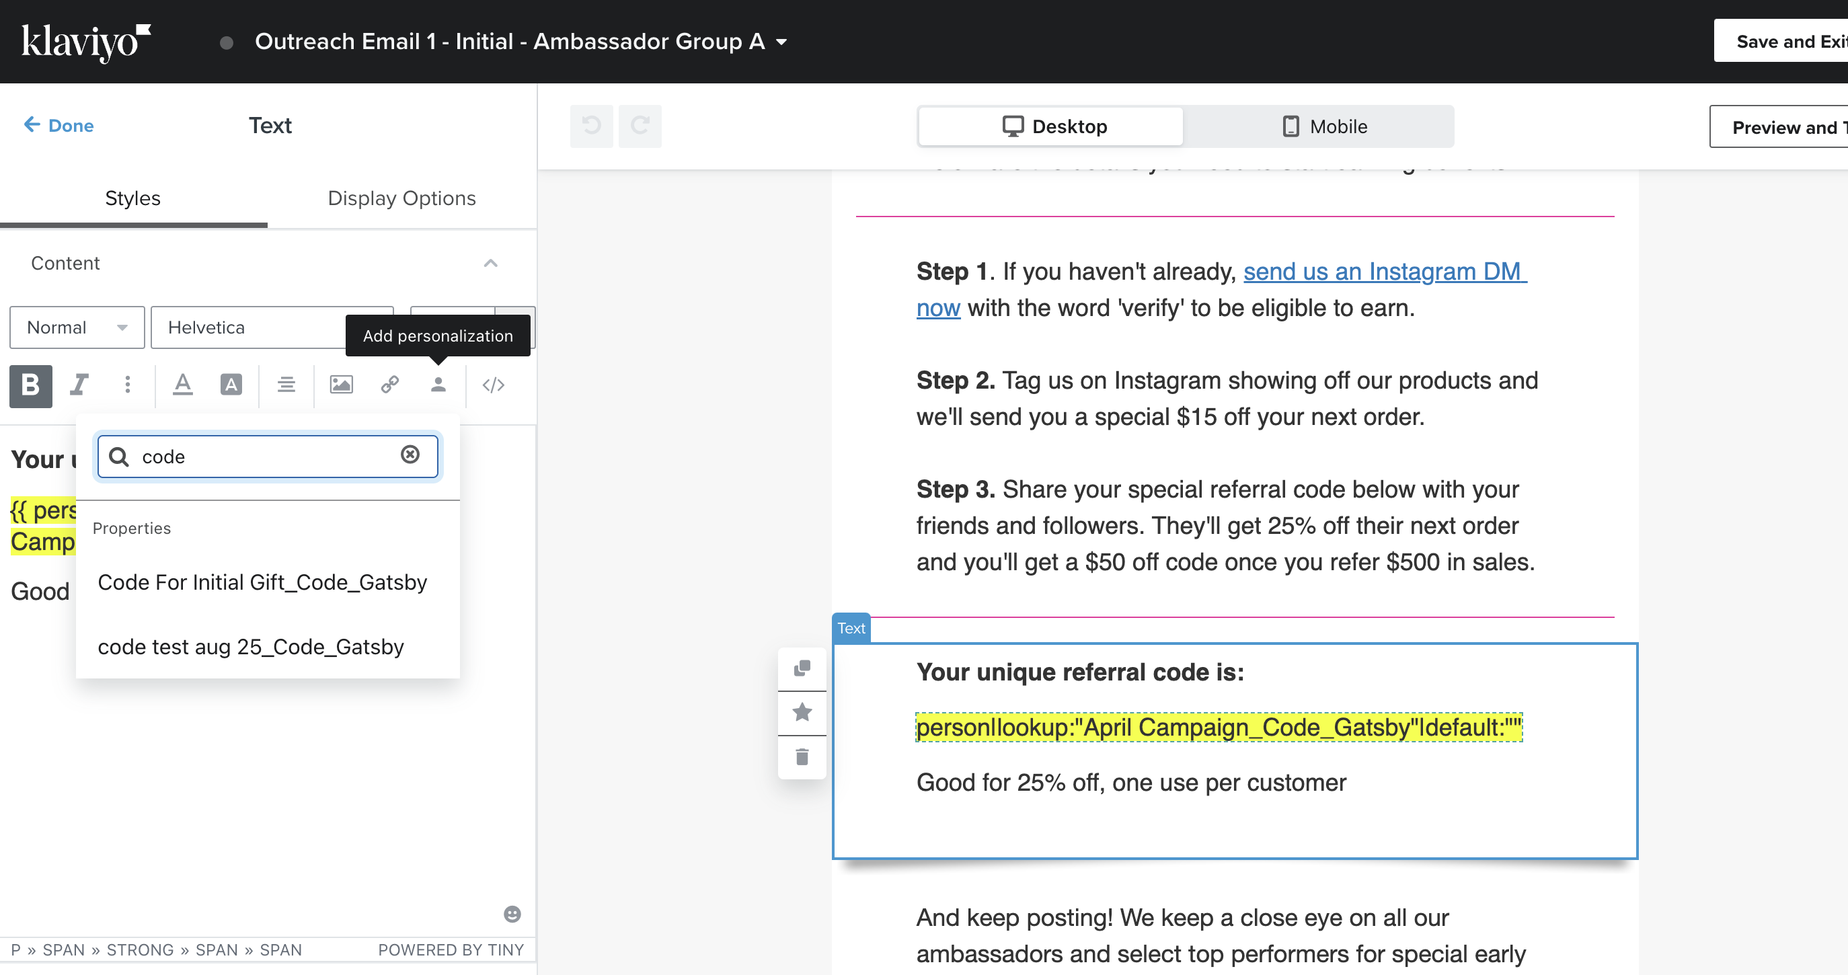Clear the personalization search field
This screenshot has height=975, width=1848.
pos(410,454)
